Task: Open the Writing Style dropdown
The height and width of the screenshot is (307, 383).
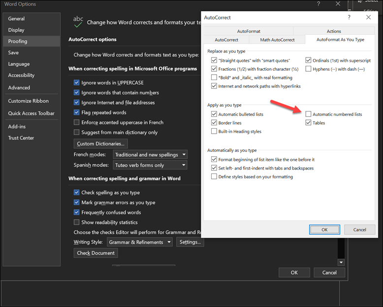Action: (x=139, y=242)
